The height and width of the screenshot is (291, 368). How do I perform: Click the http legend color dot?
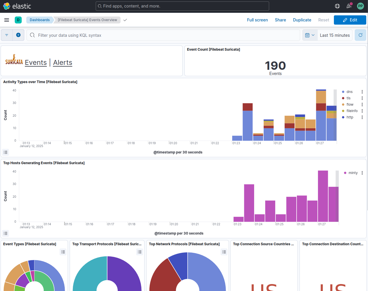point(343,117)
